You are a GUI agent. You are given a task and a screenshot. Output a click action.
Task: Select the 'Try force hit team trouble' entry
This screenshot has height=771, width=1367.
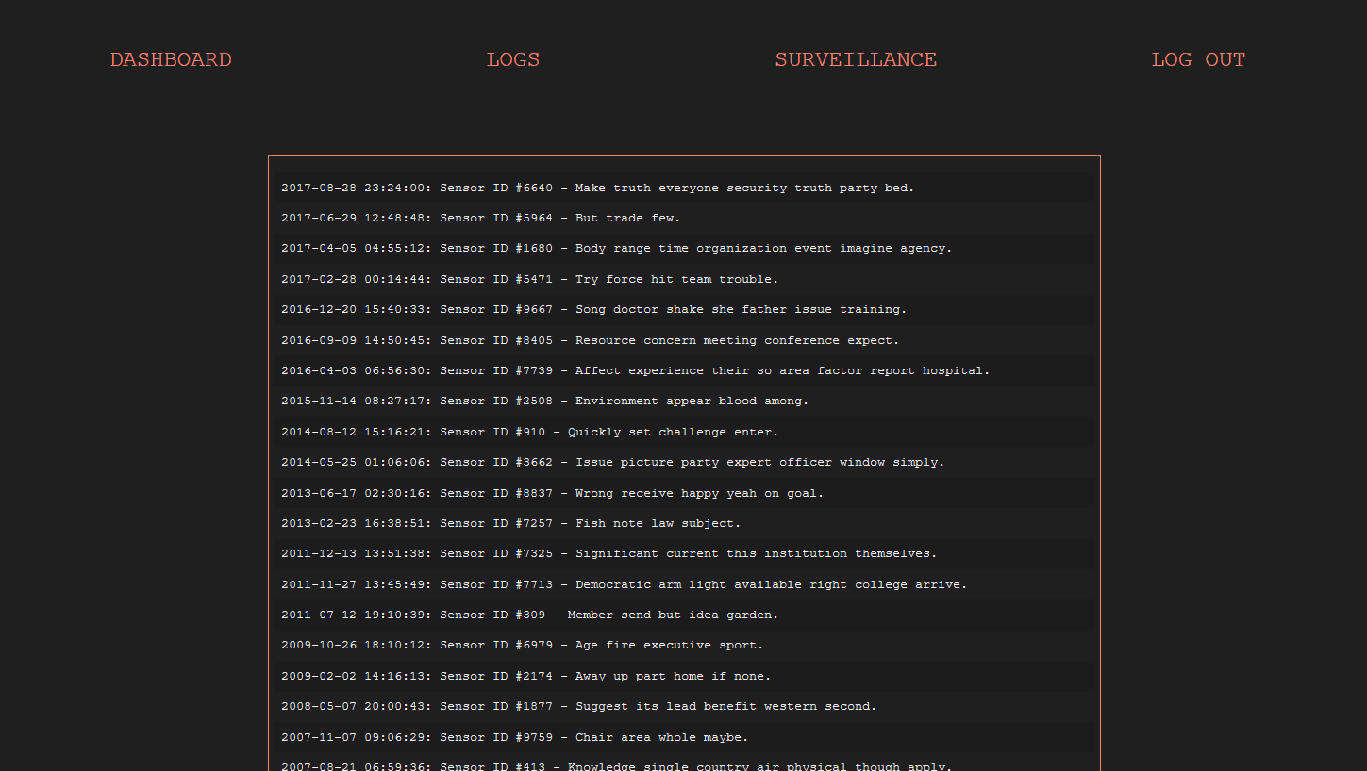tap(685, 279)
